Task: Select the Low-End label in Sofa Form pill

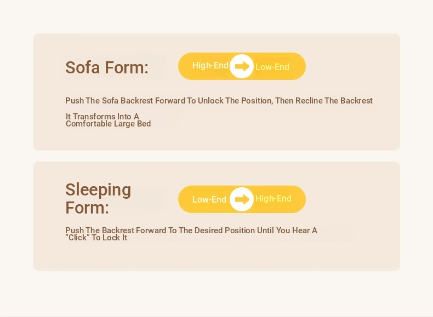Action: click(272, 67)
